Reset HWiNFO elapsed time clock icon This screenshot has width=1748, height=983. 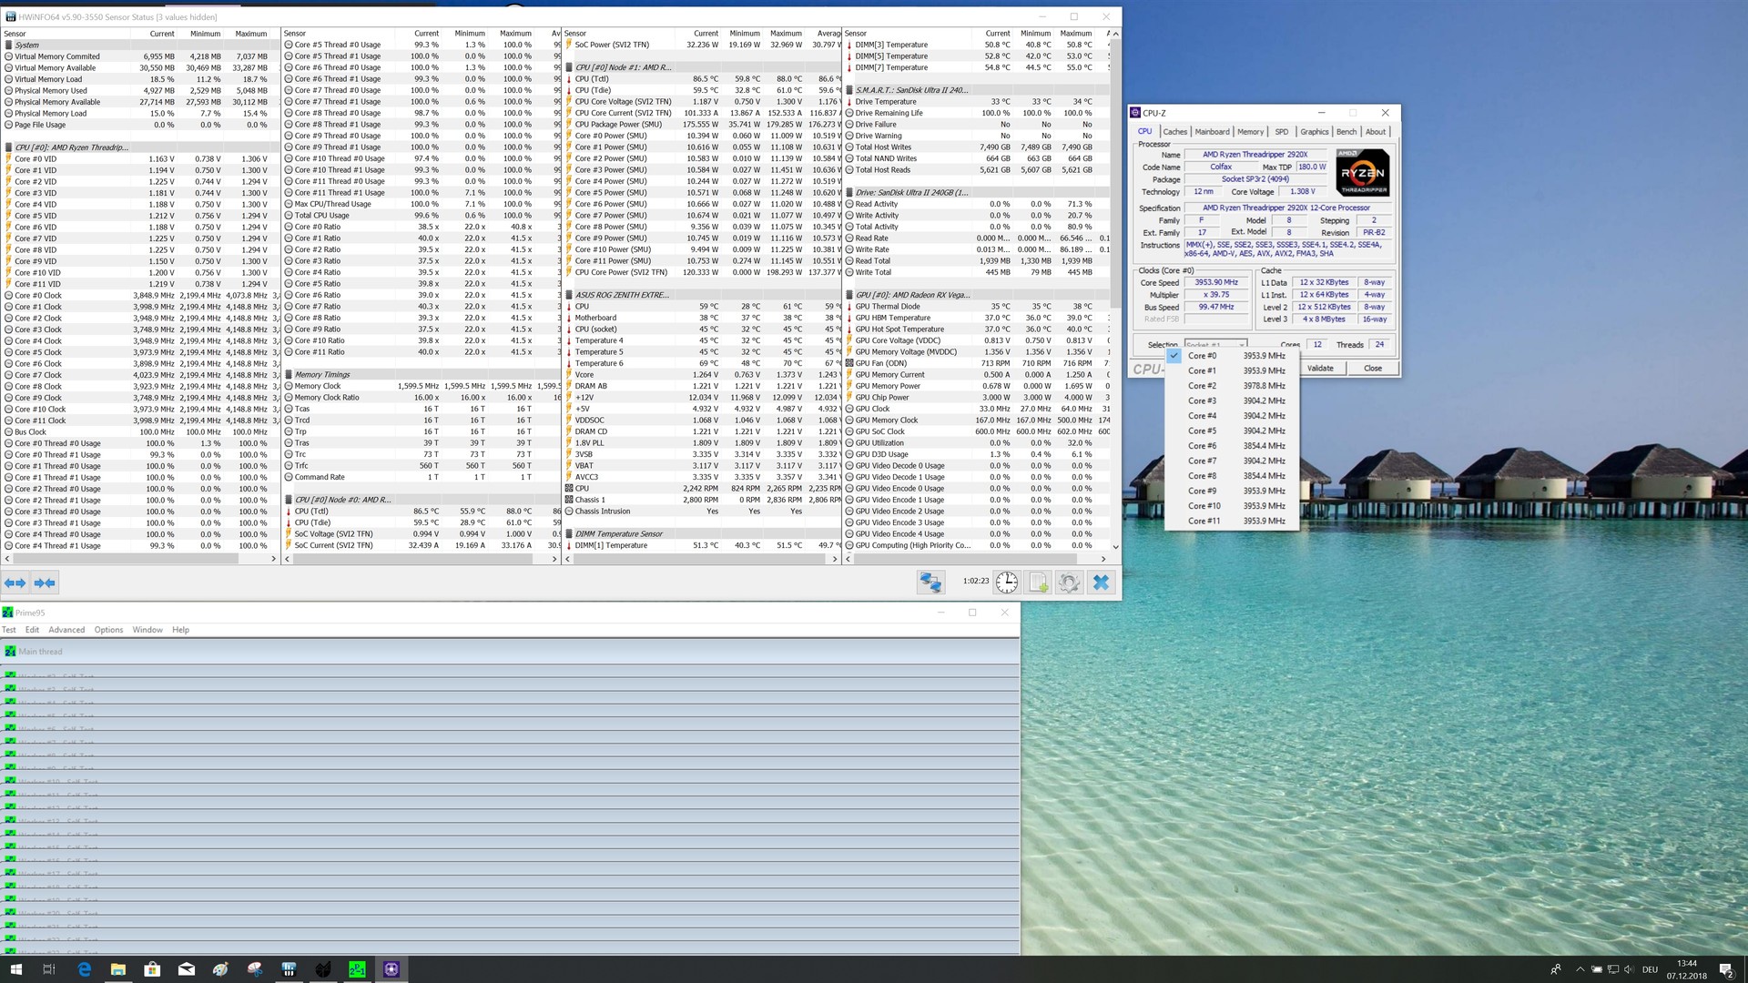click(1006, 583)
